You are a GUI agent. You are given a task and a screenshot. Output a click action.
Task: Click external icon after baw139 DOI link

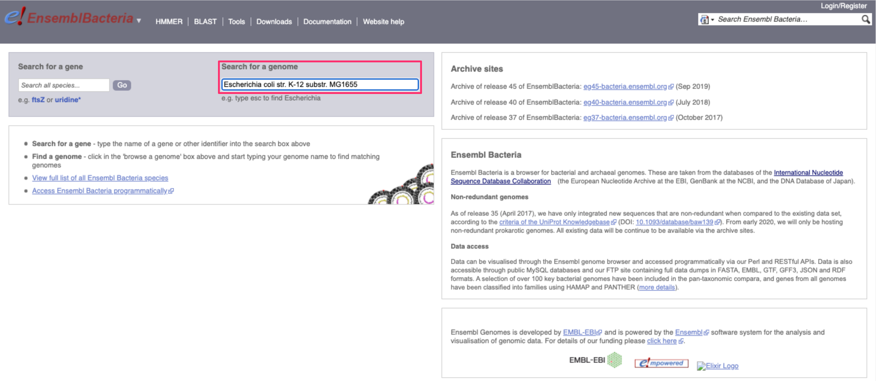point(717,222)
